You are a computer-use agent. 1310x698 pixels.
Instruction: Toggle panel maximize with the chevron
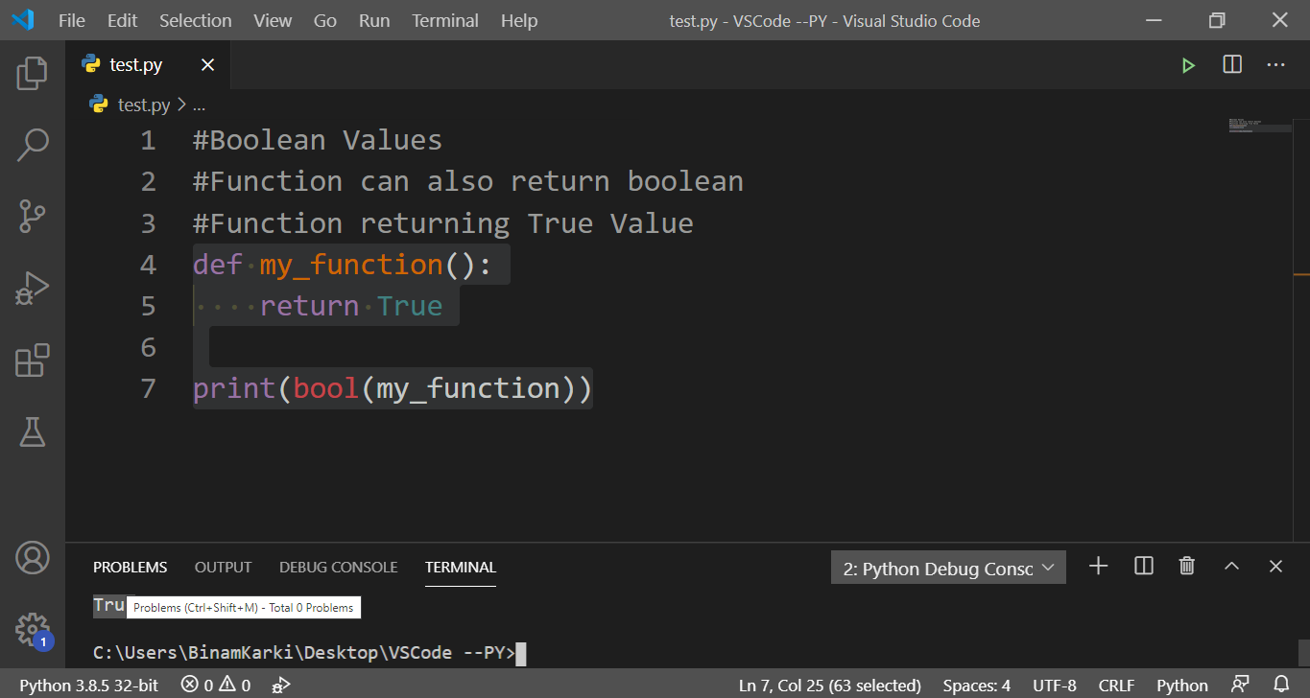(1231, 566)
